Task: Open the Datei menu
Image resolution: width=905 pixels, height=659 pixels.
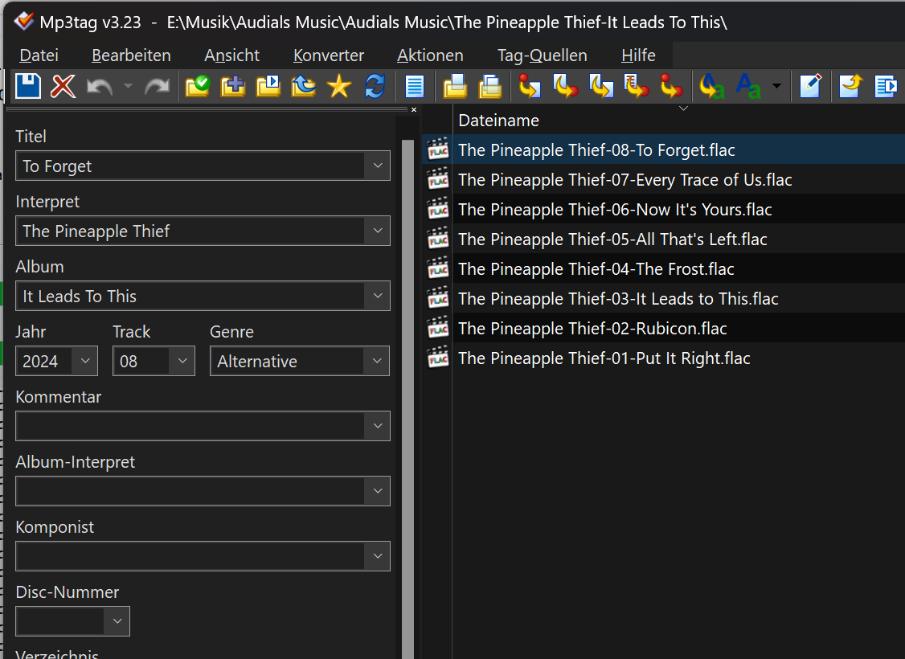Action: click(x=39, y=55)
